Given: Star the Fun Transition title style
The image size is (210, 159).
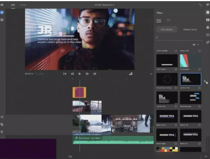Looking at the screenshot, I should tap(199, 69).
